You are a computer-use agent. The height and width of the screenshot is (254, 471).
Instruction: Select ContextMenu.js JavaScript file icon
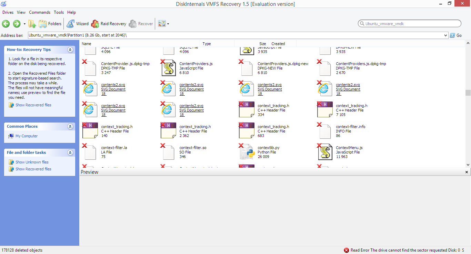pyautogui.click(x=325, y=152)
